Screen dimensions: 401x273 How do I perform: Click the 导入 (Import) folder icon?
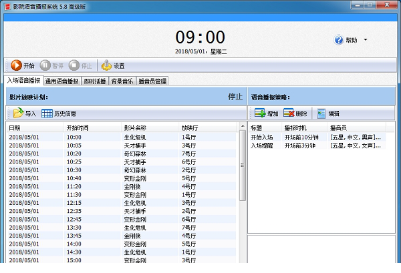click(x=19, y=113)
